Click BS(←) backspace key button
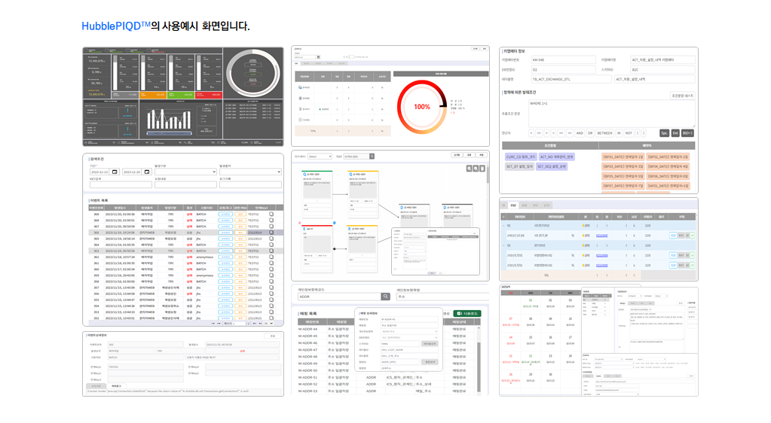The height and width of the screenshot is (423, 771). [687, 133]
